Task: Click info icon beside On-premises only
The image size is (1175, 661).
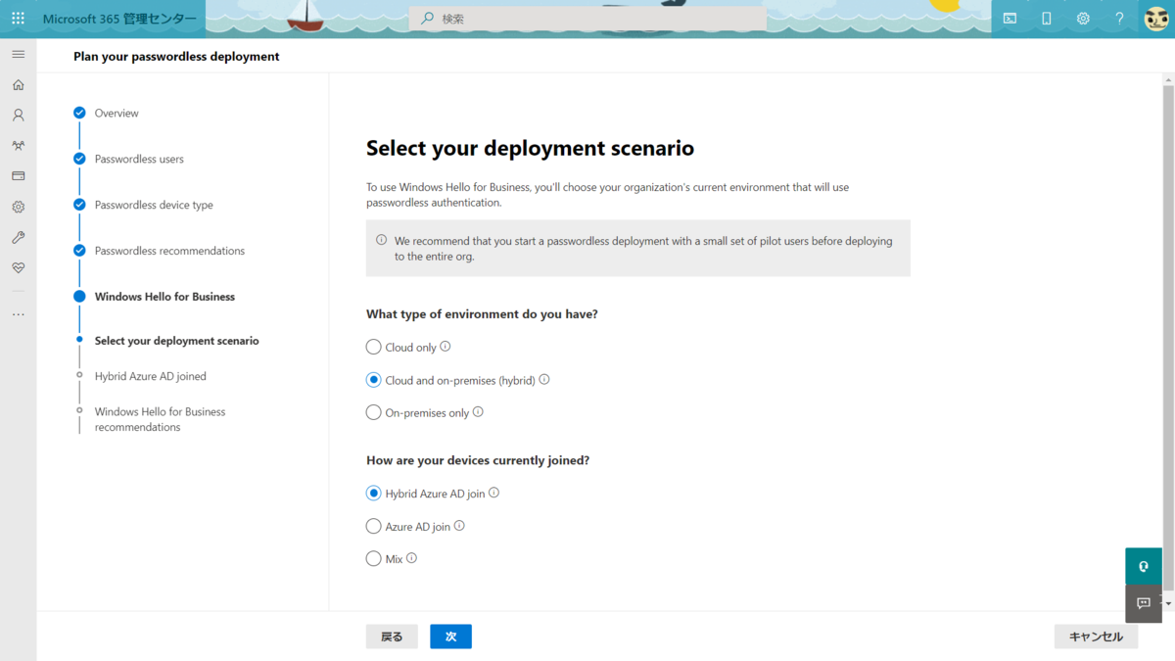Action: [478, 411]
